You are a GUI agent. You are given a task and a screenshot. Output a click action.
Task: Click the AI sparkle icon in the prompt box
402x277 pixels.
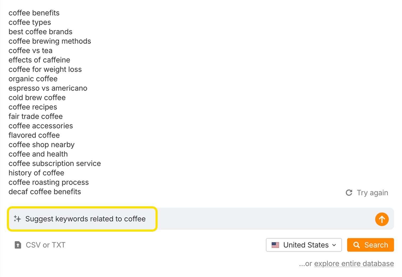click(x=17, y=219)
